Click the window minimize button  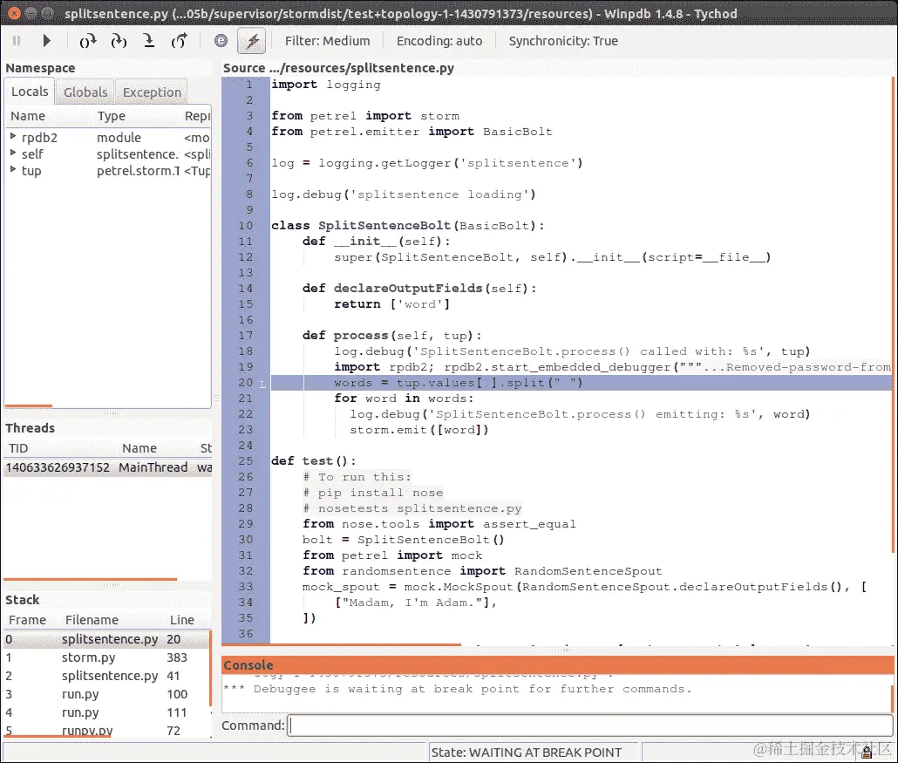pyautogui.click(x=31, y=12)
